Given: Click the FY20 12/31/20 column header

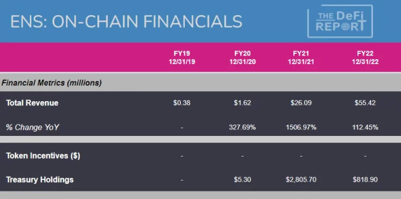Looking at the screenshot, I should pos(242,58).
